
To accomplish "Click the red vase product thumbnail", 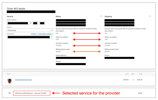I will point(9,81).
